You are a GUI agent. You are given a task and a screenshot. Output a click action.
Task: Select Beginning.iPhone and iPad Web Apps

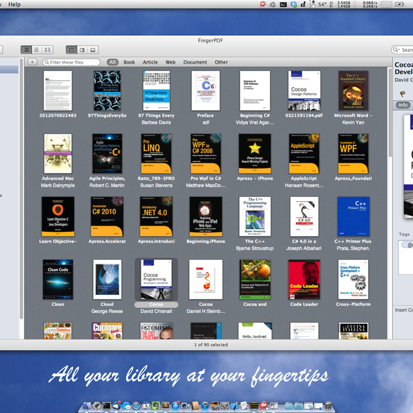206,216
